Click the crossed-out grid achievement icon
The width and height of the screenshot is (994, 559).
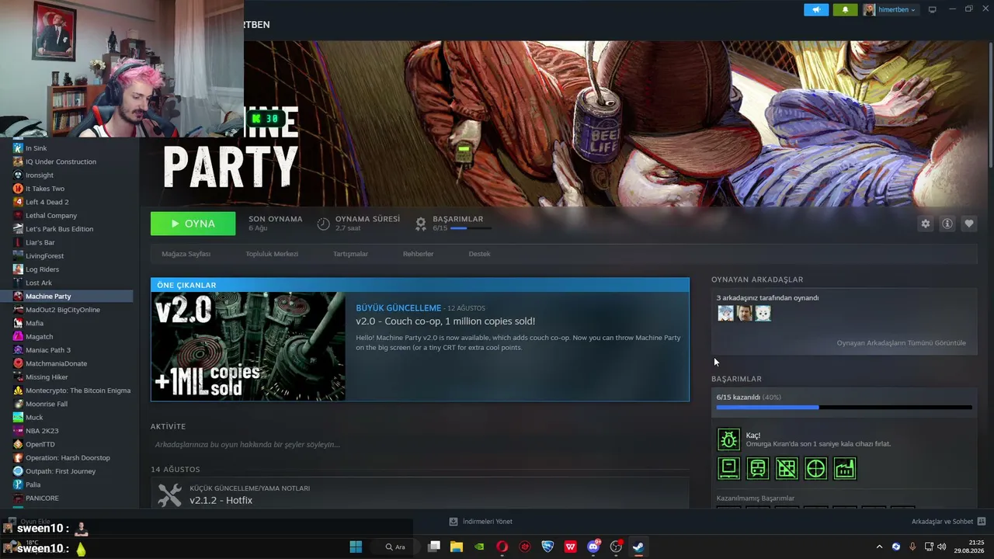(787, 468)
